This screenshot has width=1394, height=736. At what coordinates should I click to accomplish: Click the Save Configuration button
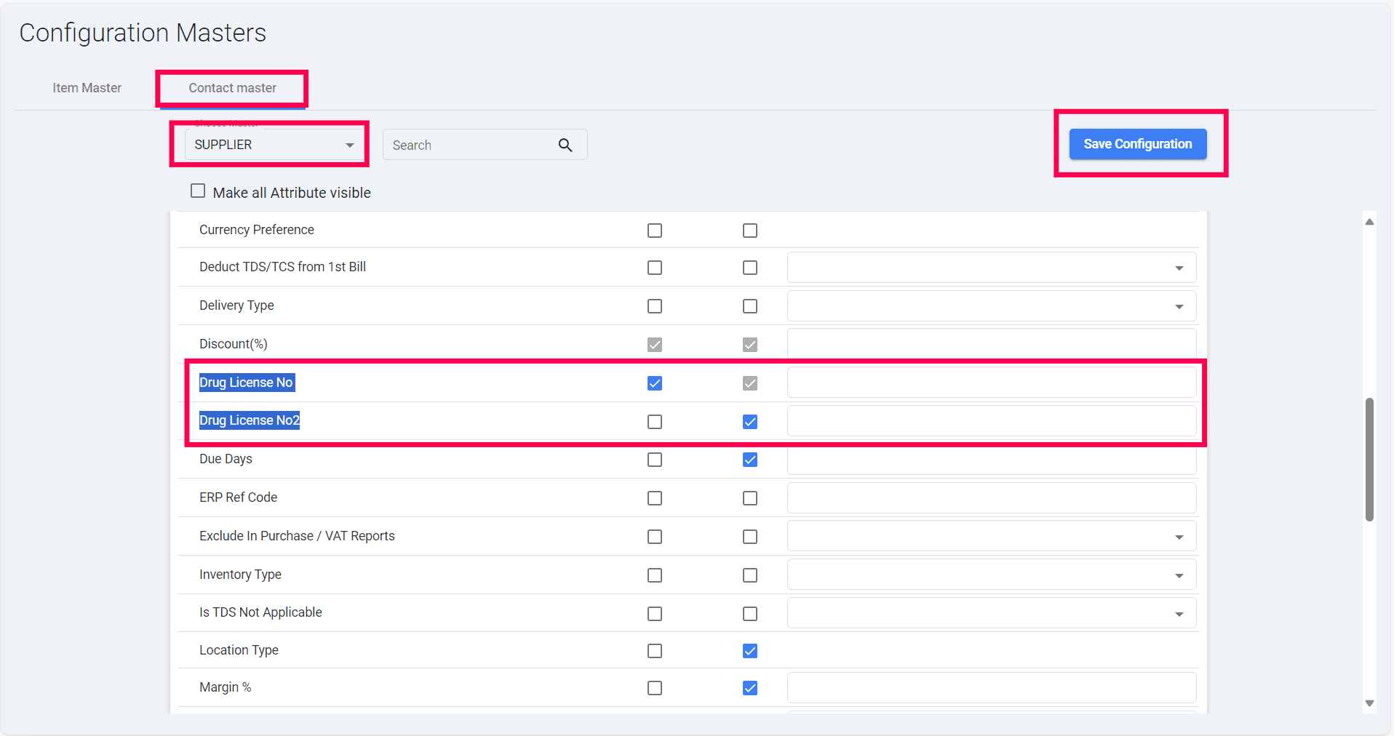[x=1137, y=144]
